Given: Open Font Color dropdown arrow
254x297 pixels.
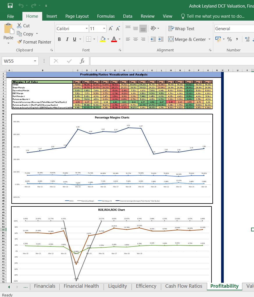Looking at the screenshot, I should pyautogui.click(x=120, y=39).
